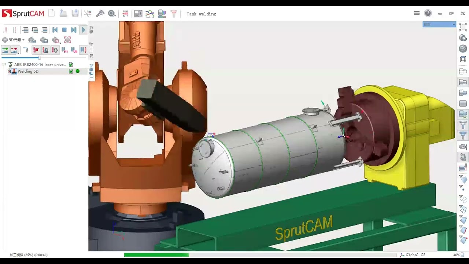Switch to the 模型 vertical tab
Viewport: 469px width, 264px height.
click(92, 30)
